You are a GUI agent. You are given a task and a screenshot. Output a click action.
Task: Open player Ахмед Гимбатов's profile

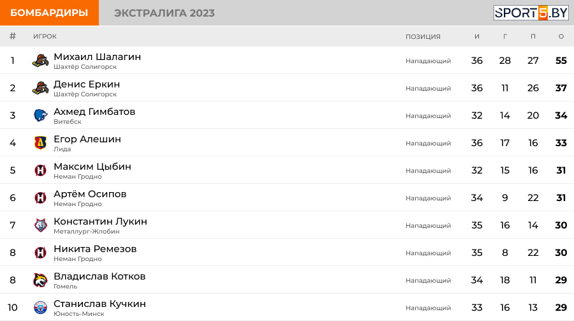click(94, 112)
